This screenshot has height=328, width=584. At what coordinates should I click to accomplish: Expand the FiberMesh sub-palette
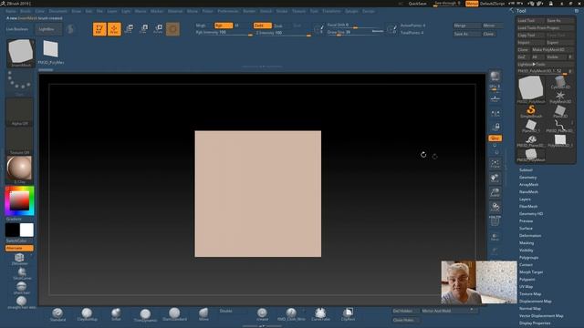[x=528, y=207]
